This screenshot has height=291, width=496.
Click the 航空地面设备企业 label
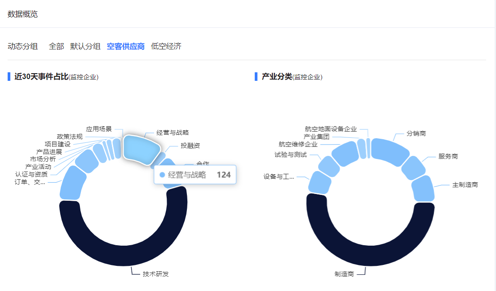pyautogui.click(x=331, y=129)
